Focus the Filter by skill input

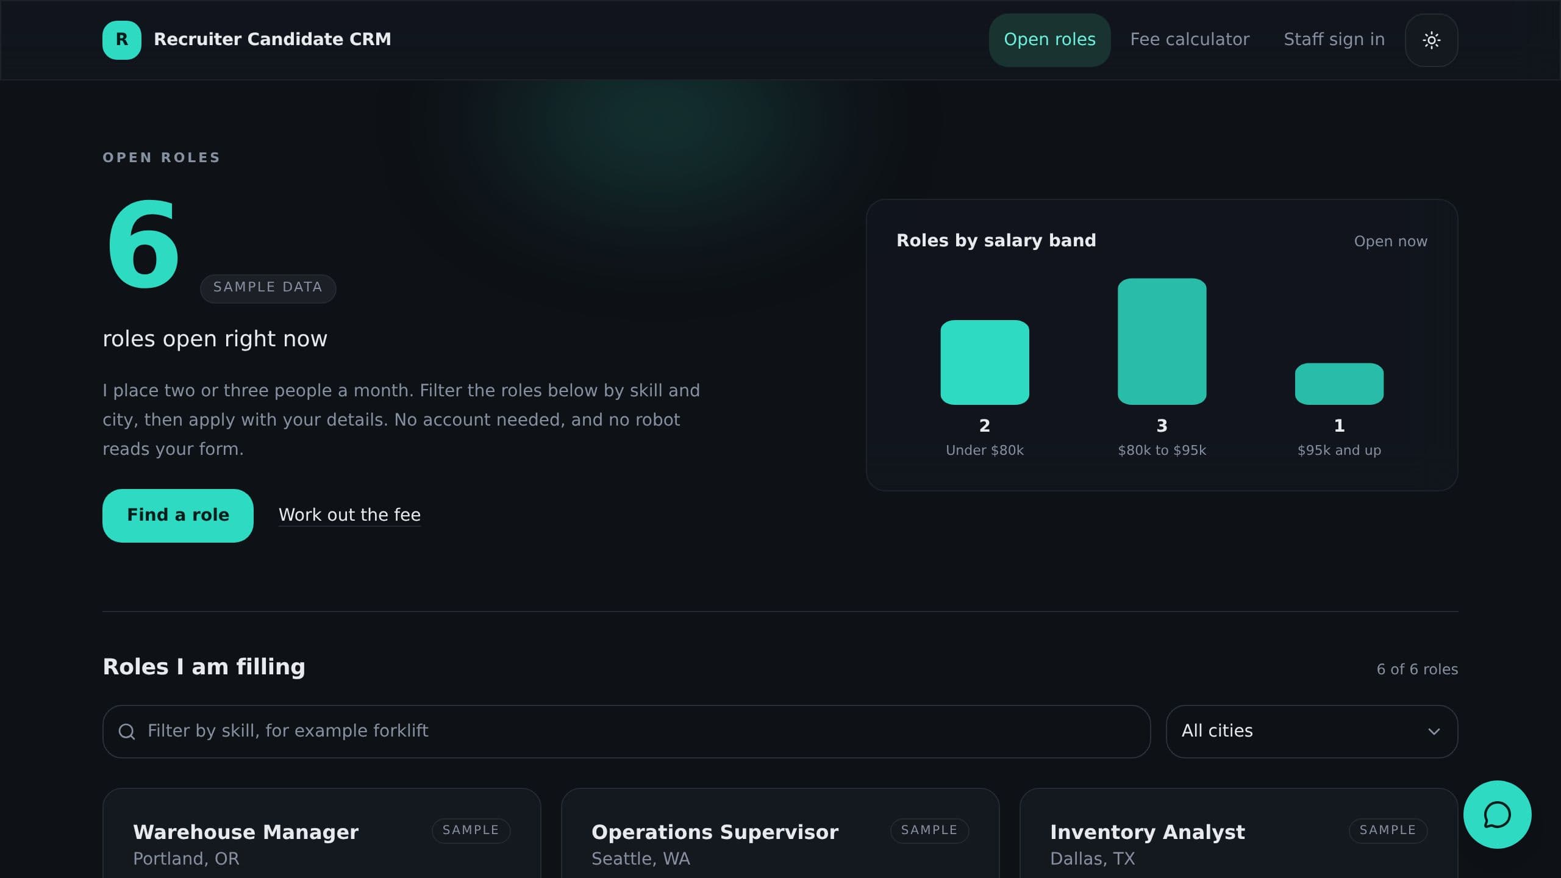coord(626,732)
